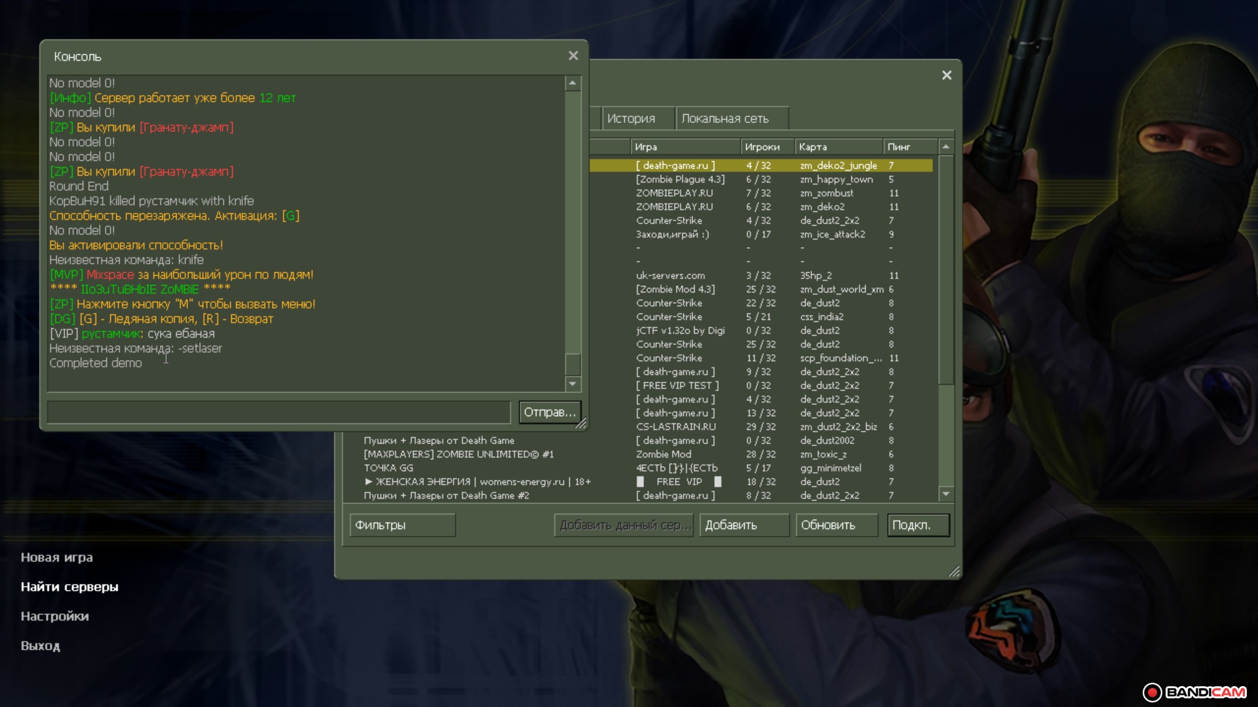Screen dimensions: 1258x707
Task: Open the Фильтры filters panel
Action: coord(402,525)
